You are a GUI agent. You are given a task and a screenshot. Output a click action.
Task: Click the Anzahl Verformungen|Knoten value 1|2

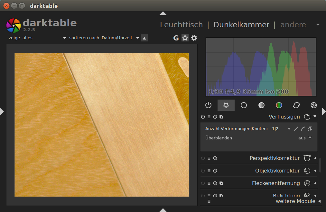(275, 128)
